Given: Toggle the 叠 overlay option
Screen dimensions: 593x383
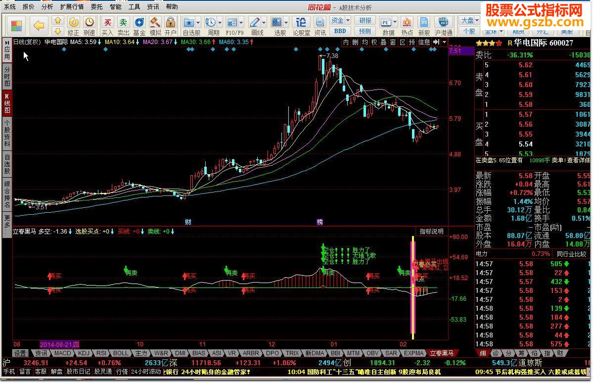Looking at the screenshot, I should [x=383, y=42].
